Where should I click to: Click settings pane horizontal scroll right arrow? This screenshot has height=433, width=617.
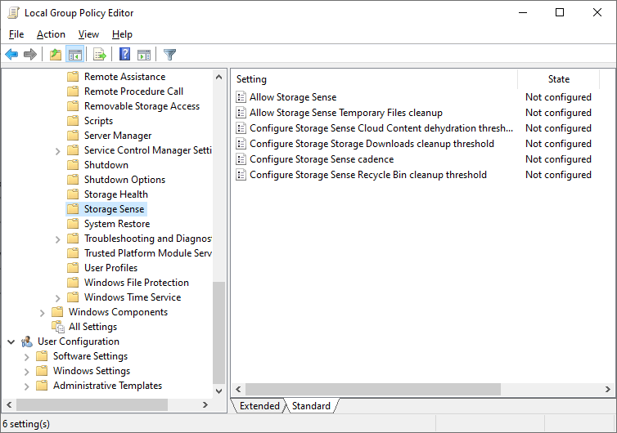607,390
